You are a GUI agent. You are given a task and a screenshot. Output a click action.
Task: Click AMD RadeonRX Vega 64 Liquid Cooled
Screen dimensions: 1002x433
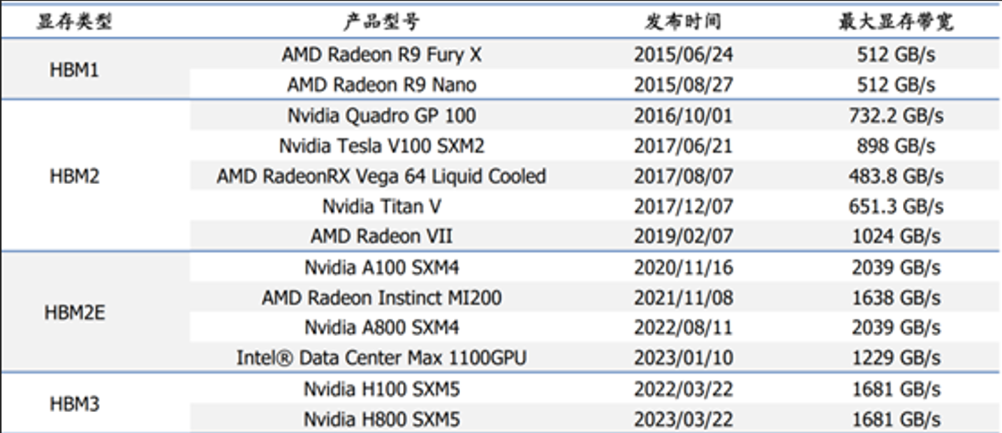[381, 176]
